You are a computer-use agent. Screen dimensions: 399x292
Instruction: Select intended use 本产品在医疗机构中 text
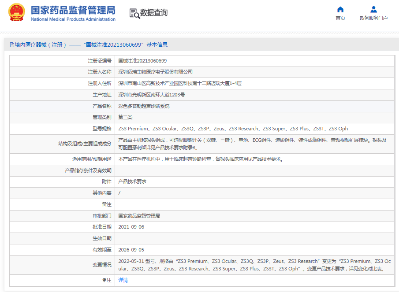pos(201,159)
